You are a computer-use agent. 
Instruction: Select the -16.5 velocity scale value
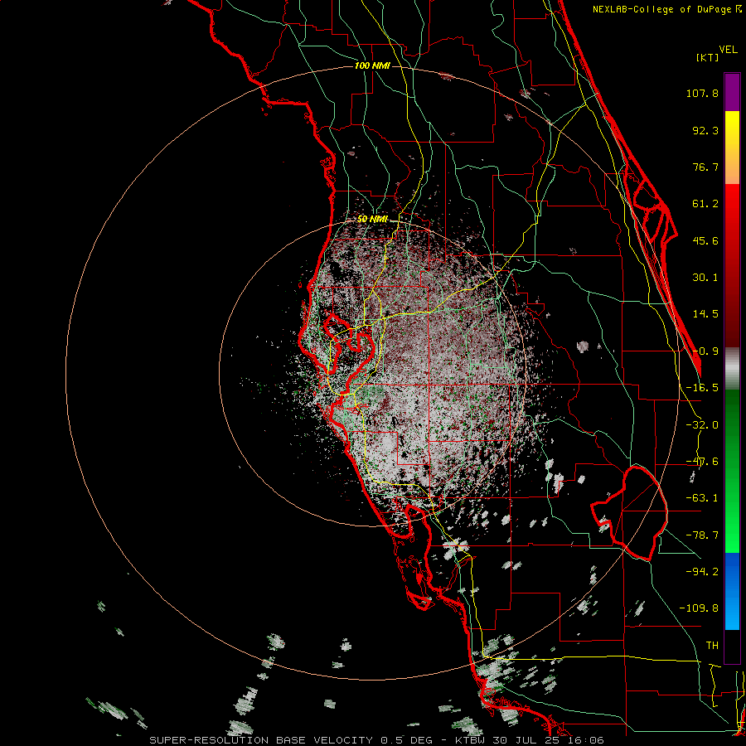(702, 388)
